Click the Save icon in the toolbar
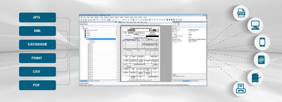 pos(86,20)
